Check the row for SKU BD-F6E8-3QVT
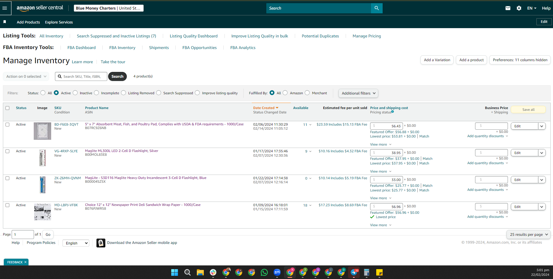The height and width of the screenshot is (279, 553). tap(8, 124)
